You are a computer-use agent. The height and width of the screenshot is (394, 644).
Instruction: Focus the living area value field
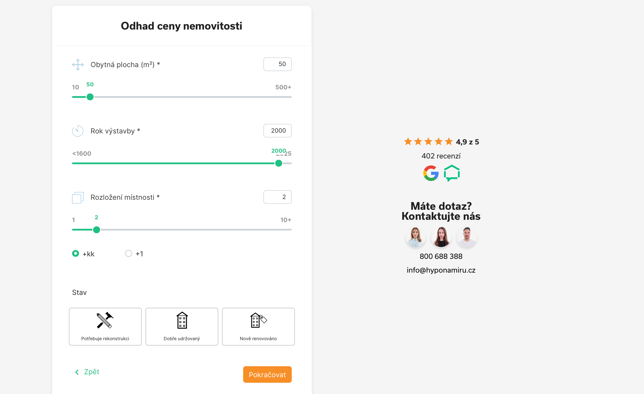(277, 64)
